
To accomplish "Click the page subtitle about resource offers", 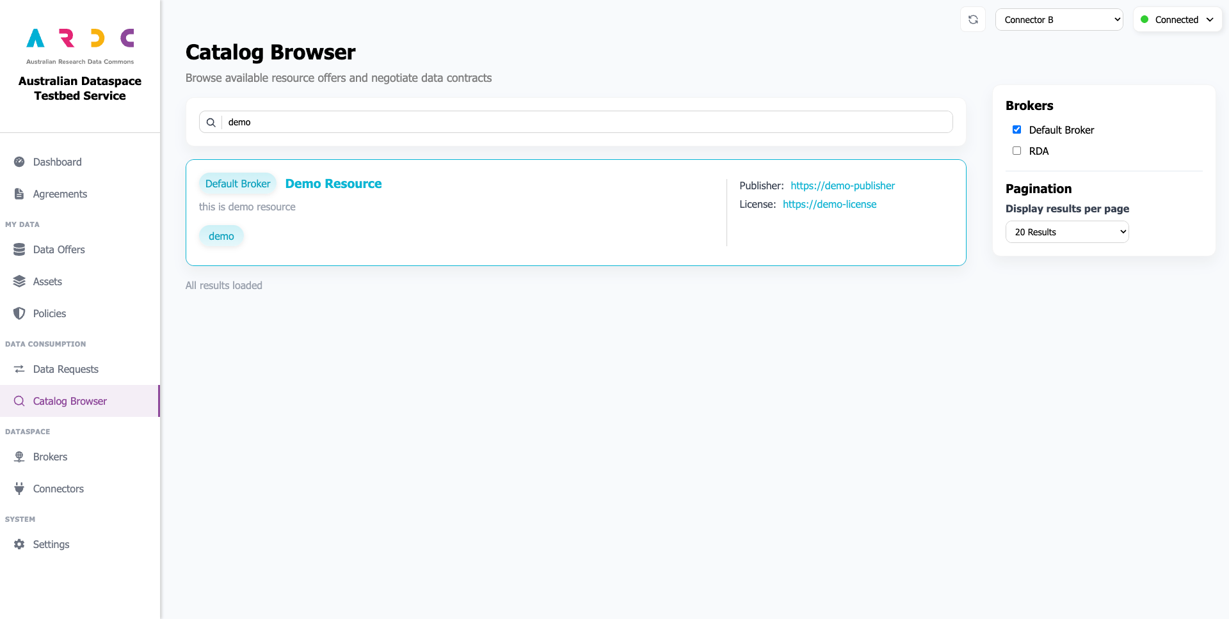I will 339,78.
